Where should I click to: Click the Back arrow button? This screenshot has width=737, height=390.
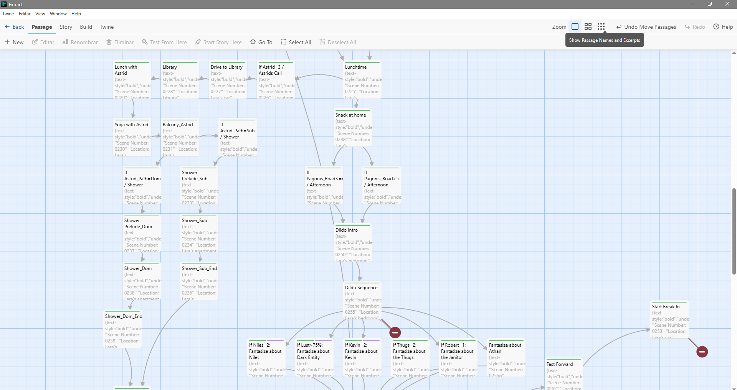tap(7, 27)
